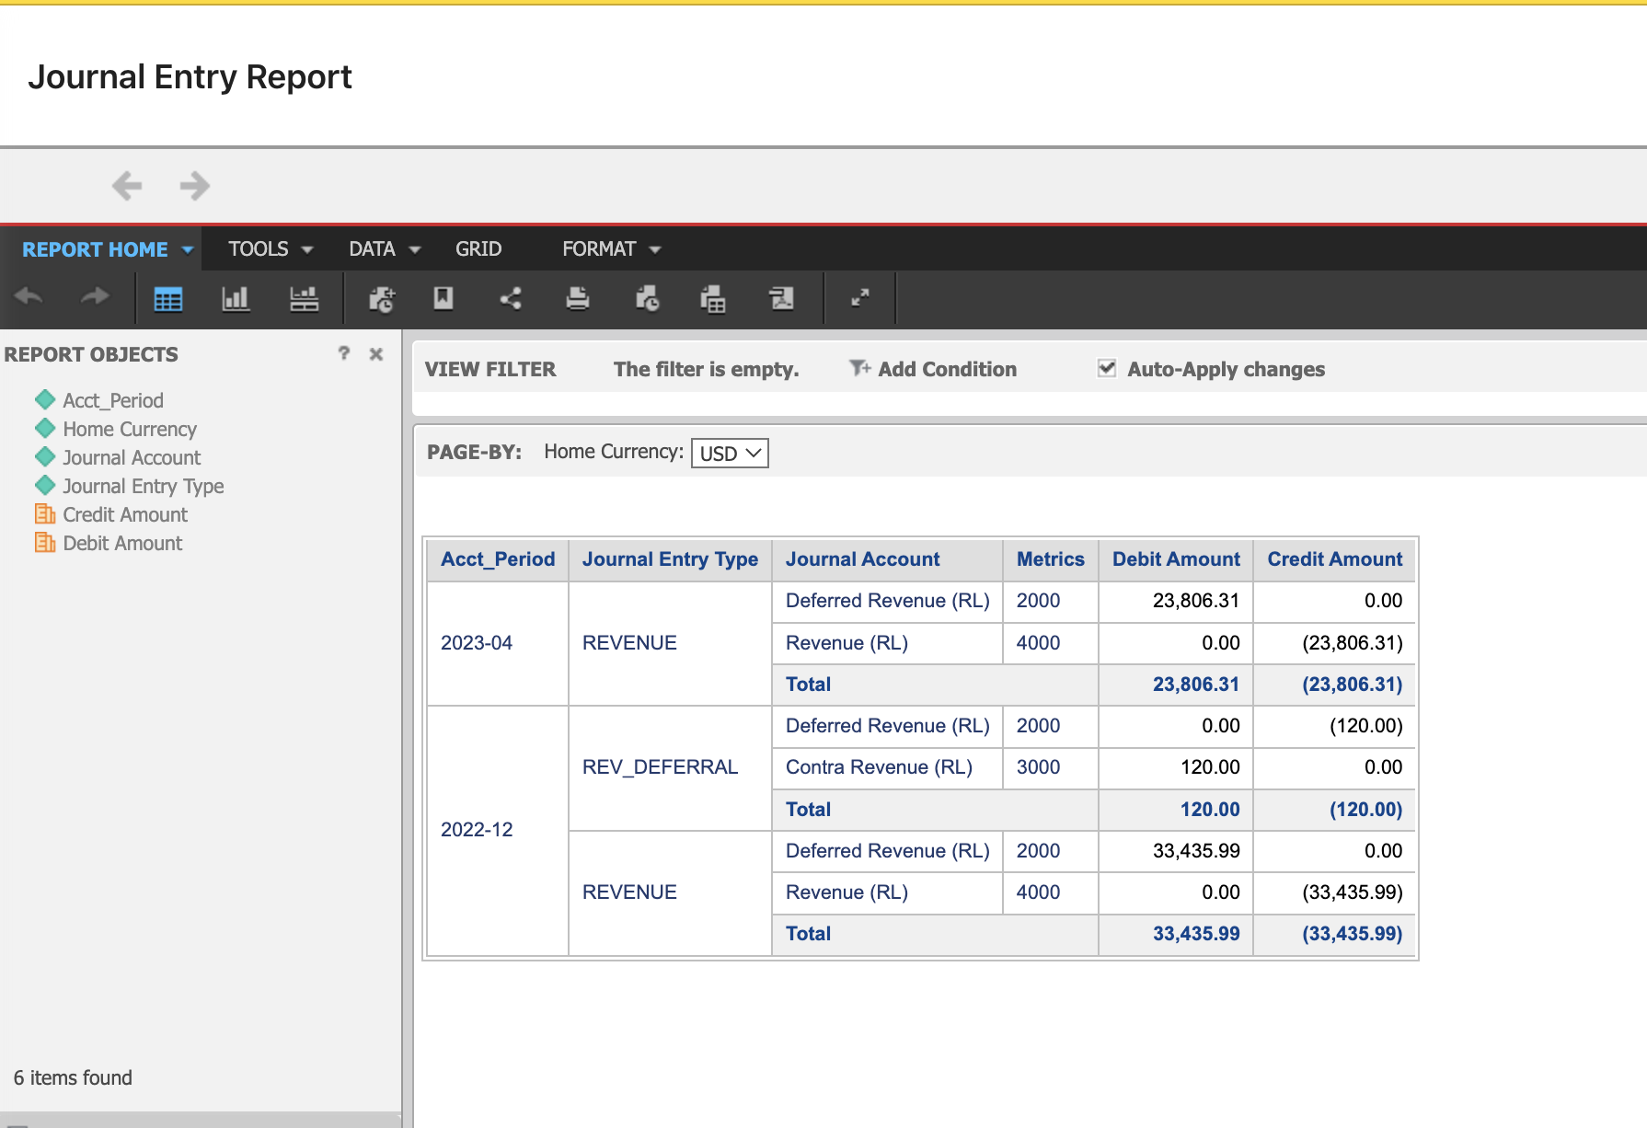Click Acct_Period column header

click(x=498, y=559)
